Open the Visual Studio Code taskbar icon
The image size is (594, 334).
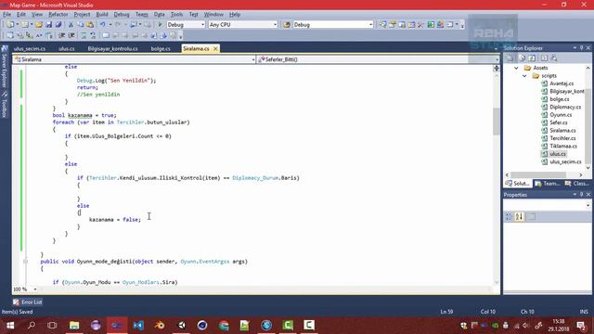(138, 326)
